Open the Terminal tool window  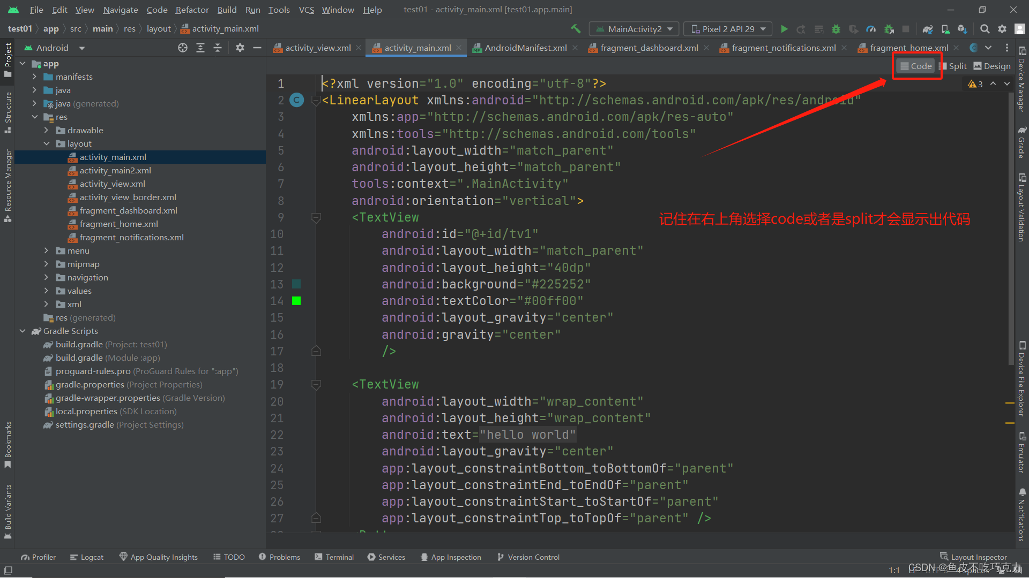pos(334,557)
